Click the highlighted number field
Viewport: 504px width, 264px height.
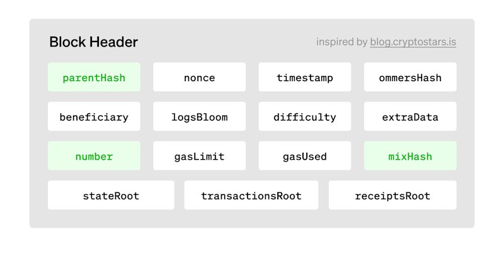pos(94,156)
